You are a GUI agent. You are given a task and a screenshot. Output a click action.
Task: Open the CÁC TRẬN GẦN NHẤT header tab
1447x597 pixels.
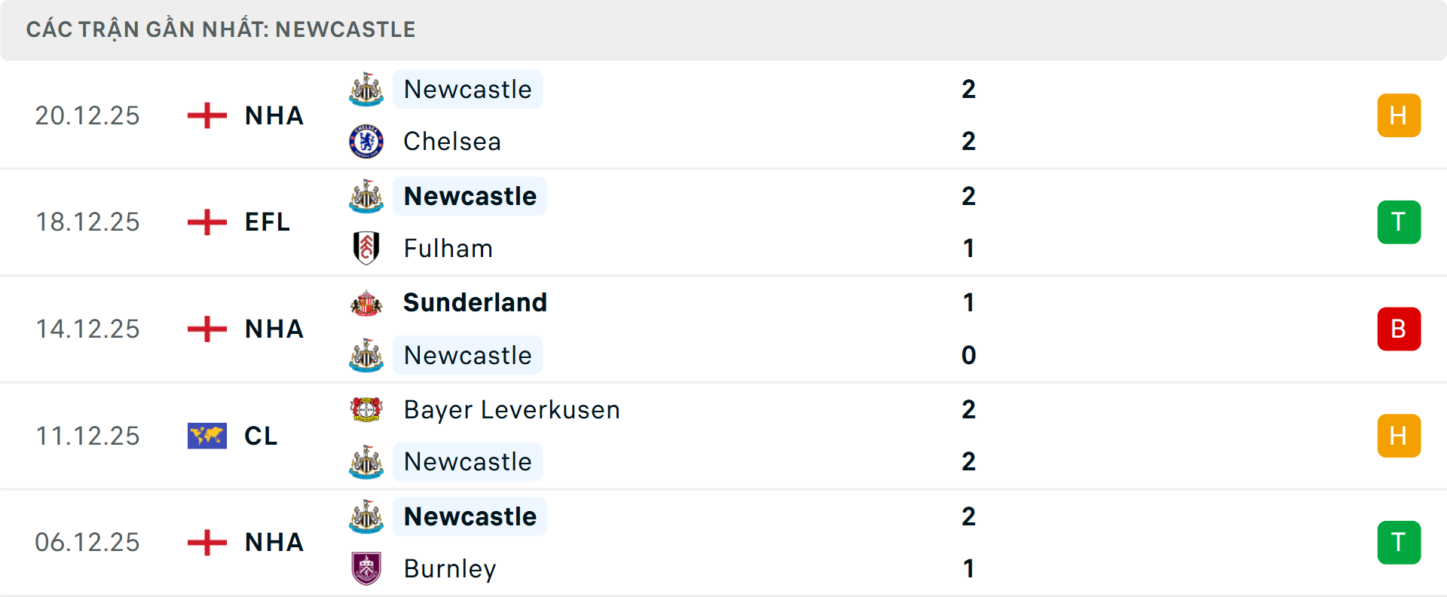(221, 29)
